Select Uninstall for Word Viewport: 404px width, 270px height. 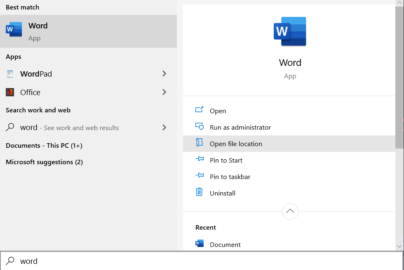click(289, 193)
